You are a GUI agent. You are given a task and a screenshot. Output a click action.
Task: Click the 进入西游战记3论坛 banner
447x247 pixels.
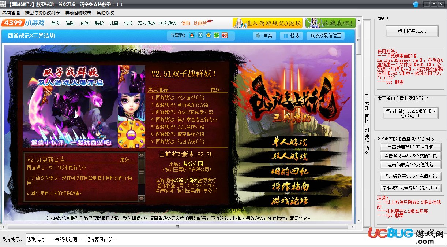pyautogui.click(x=267, y=23)
